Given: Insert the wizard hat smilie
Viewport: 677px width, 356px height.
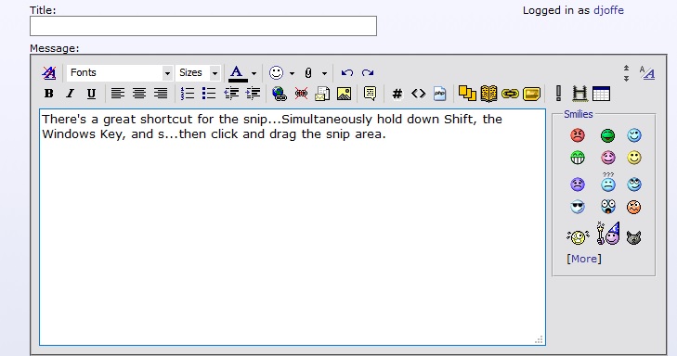Looking at the screenshot, I should point(608,234).
